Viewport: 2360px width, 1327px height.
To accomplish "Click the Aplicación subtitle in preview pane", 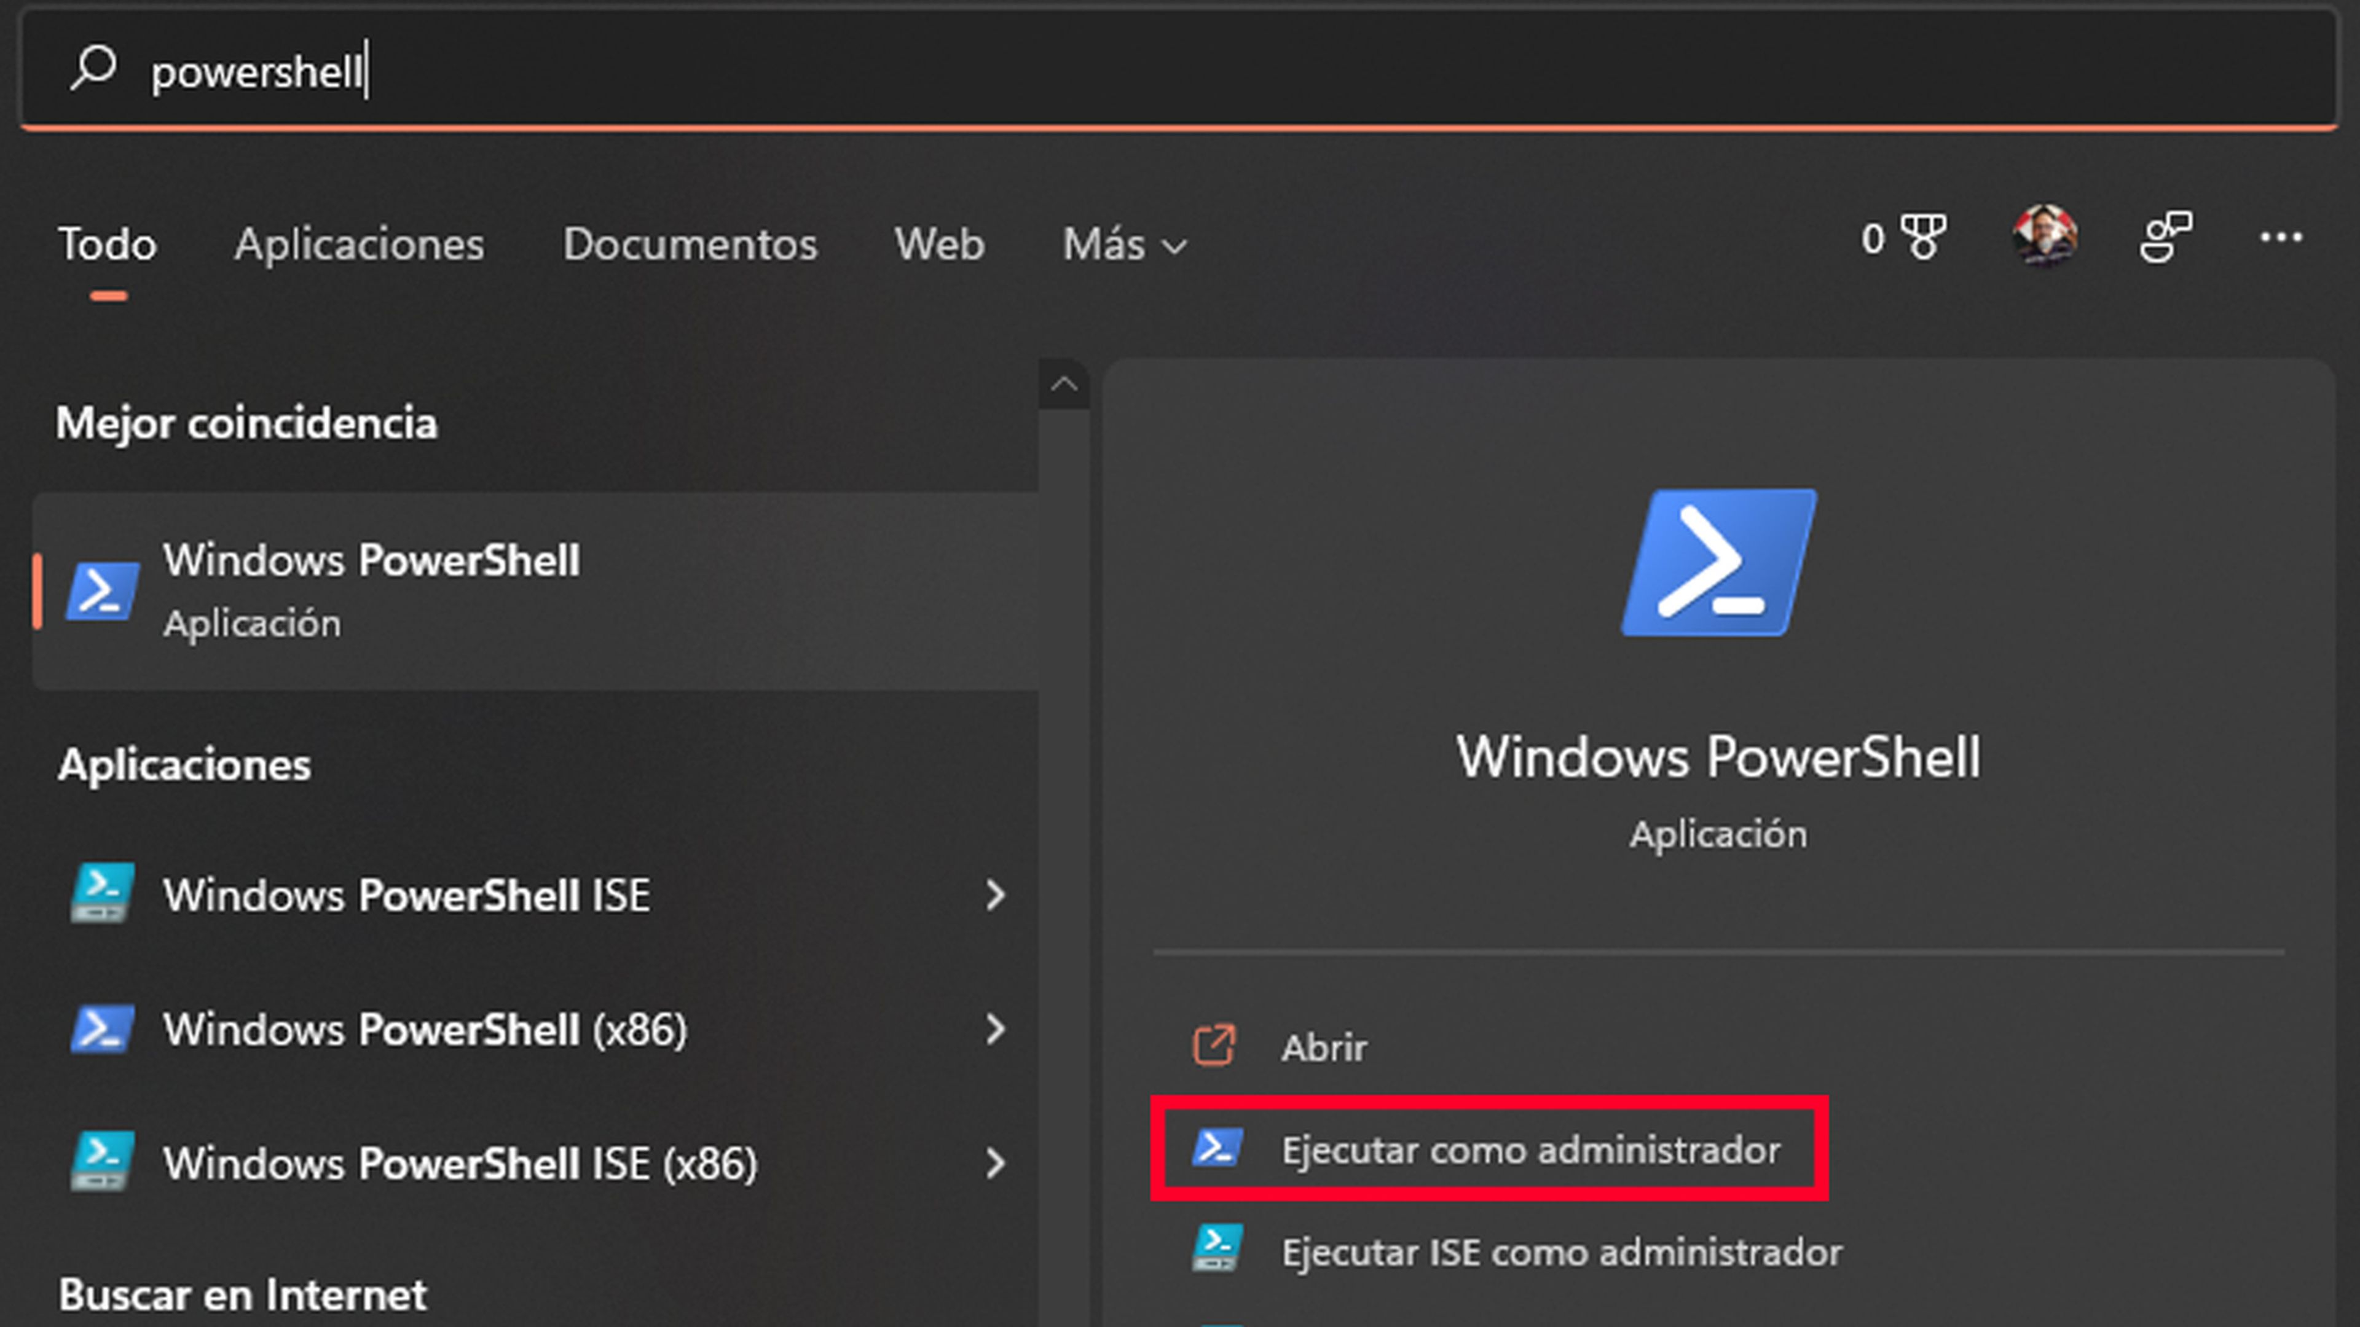I will click(x=1719, y=834).
